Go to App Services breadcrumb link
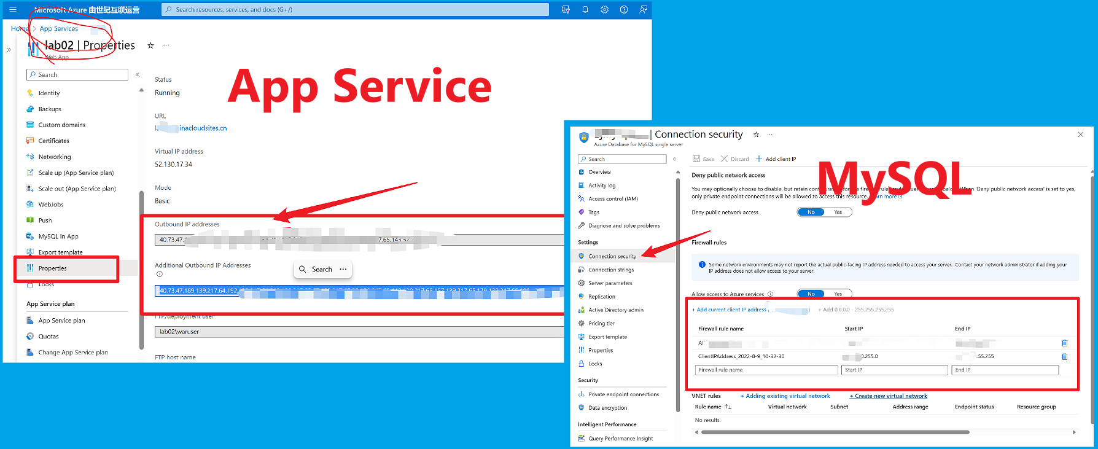 pos(59,29)
